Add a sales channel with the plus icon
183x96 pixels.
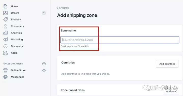(x=44, y=63)
